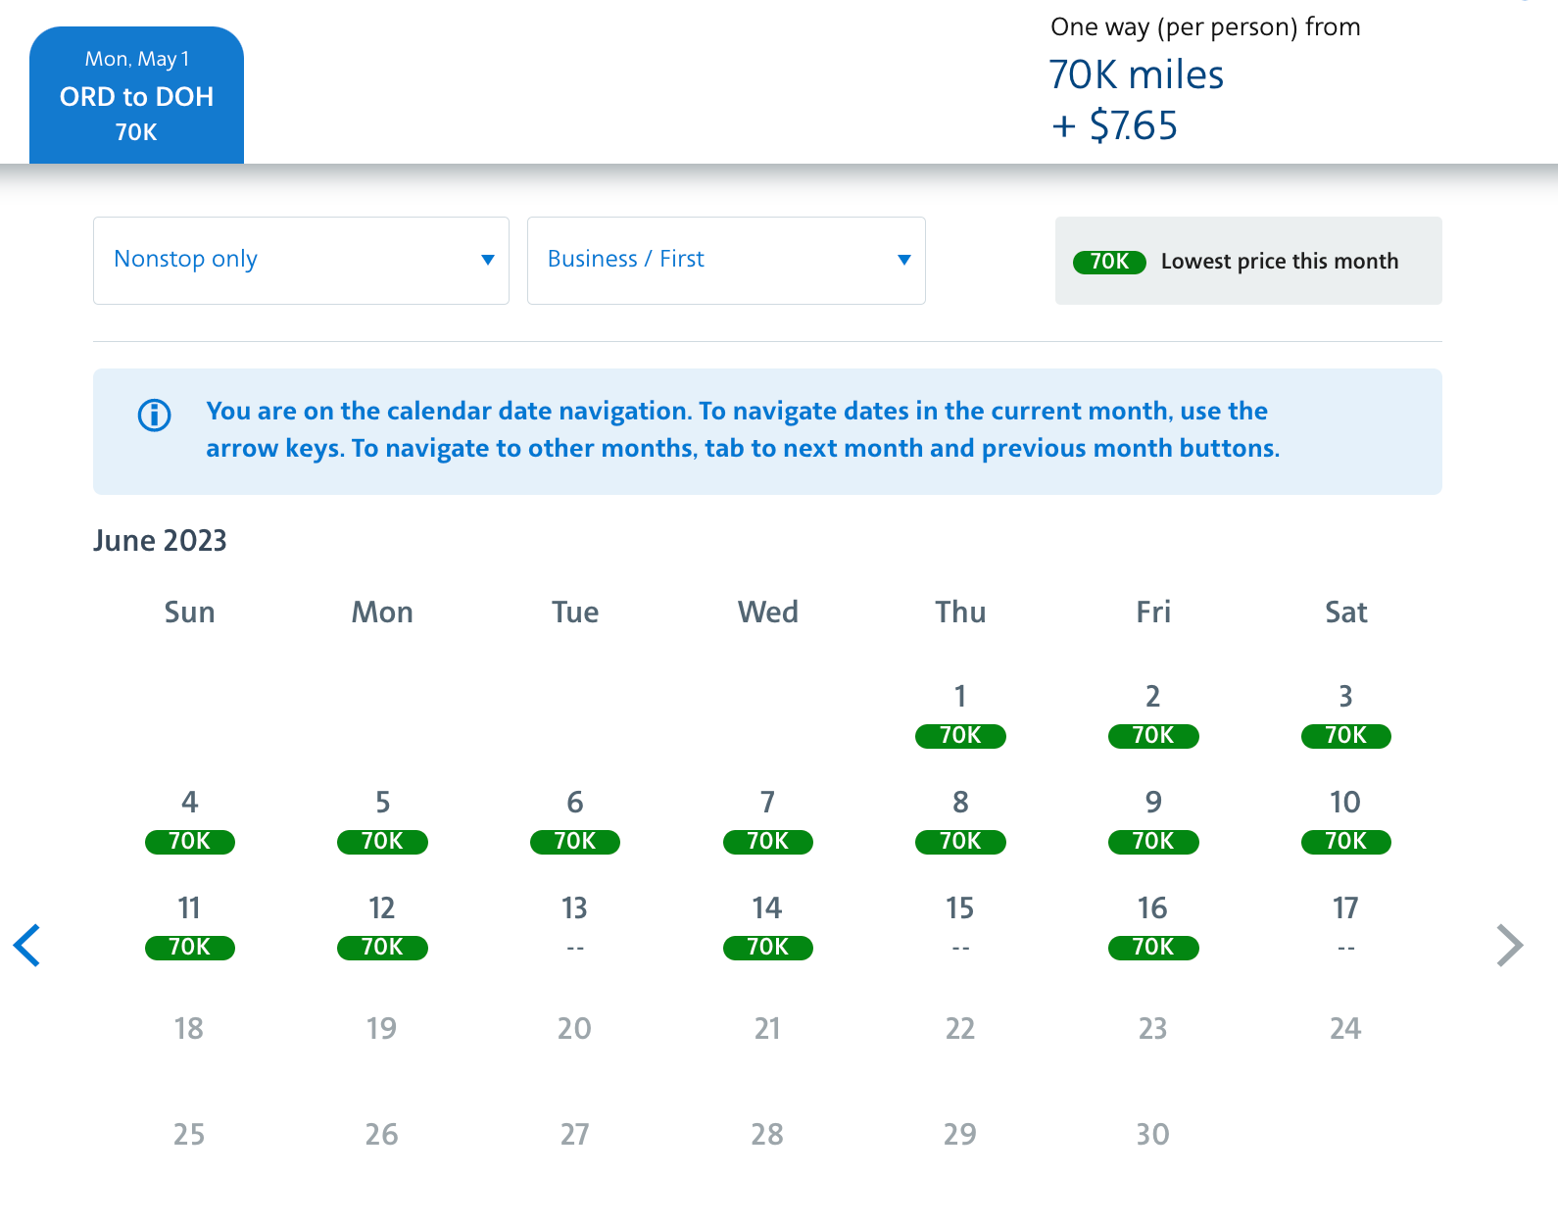Select June 2 with 70K fare
Screen dimensions: 1558x1225
point(1153,715)
